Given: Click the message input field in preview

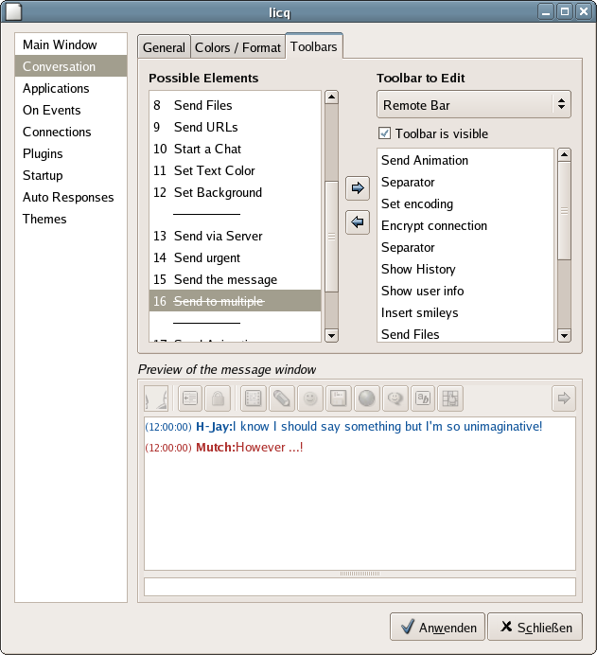Looking at the screenshot, I should (360, 587).
